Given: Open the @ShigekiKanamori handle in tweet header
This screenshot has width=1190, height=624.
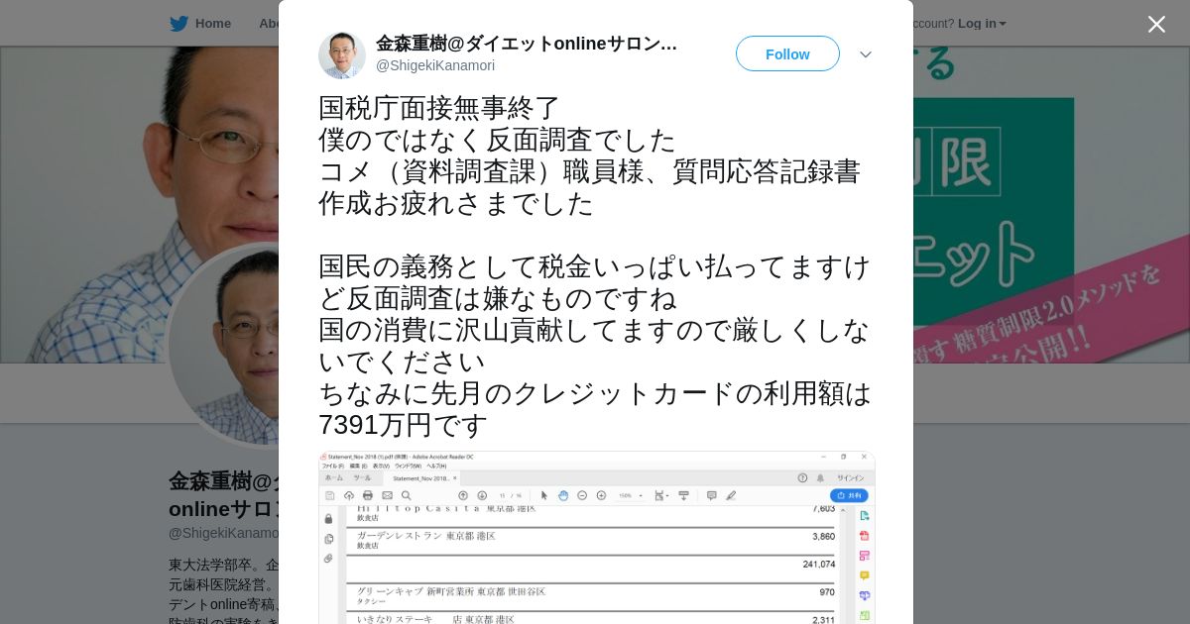Looking at the screenshot, I should pyautogui.click(x=435, y=65).
